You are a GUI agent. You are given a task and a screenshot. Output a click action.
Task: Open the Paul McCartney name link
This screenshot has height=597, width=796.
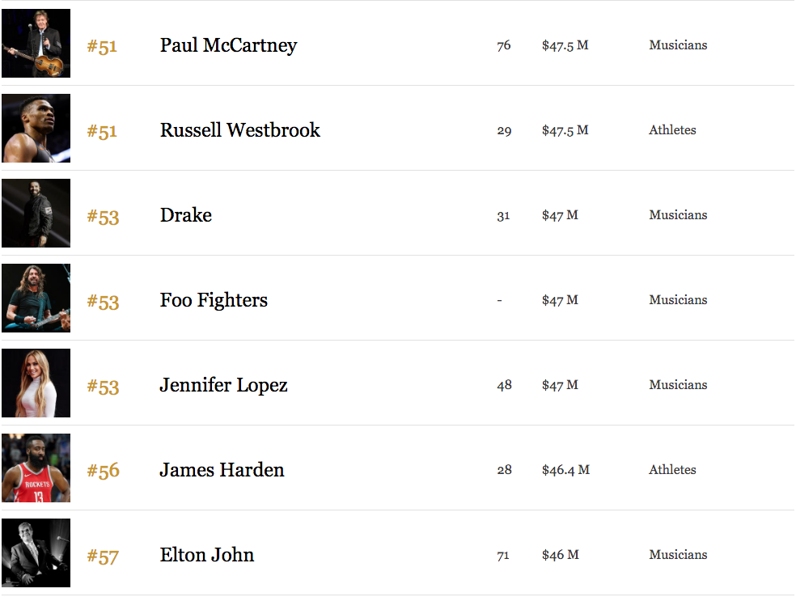[228, 45]
